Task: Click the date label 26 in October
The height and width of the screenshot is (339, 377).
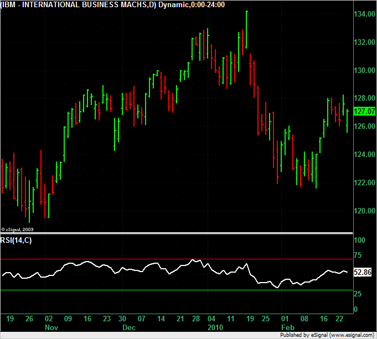Action: (29, 319)
